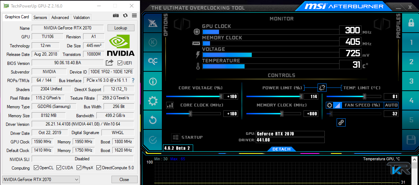Open the NVIDIA GeForce RTX 2070 GPU dropdown
Screen dimensions: 419x185
(x=41, y=179)
